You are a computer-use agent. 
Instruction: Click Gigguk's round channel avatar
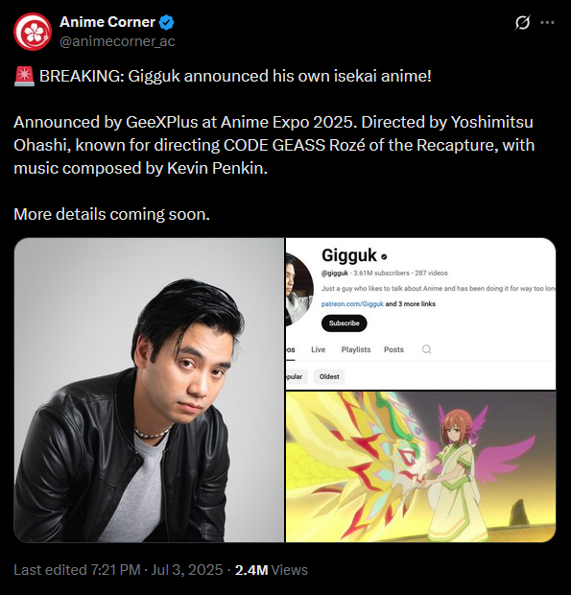[x=299, y=290]
